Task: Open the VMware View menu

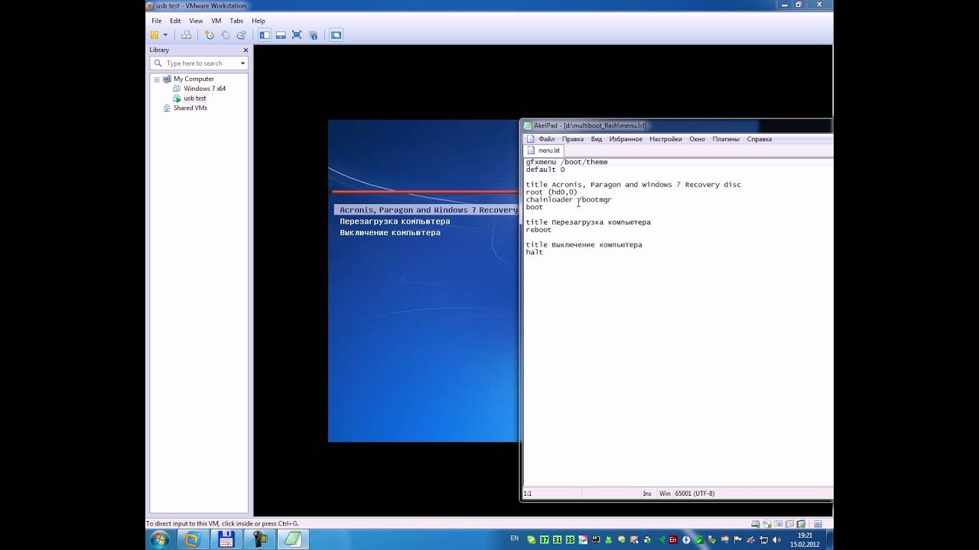Action: point(196,21)
